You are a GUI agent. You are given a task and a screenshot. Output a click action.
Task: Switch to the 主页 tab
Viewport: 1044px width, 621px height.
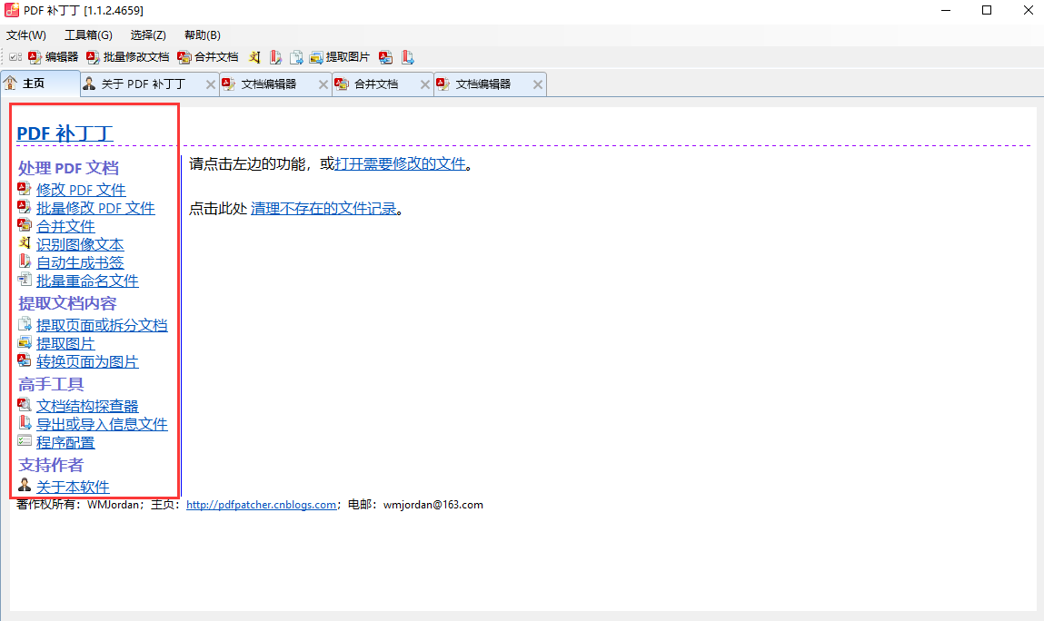click(41, 84)
